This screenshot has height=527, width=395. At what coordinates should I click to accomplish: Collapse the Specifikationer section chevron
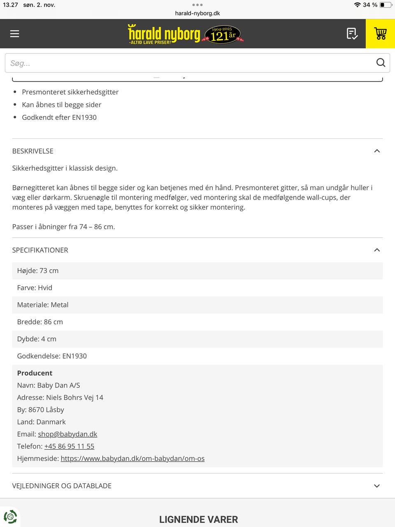(377, 250)
